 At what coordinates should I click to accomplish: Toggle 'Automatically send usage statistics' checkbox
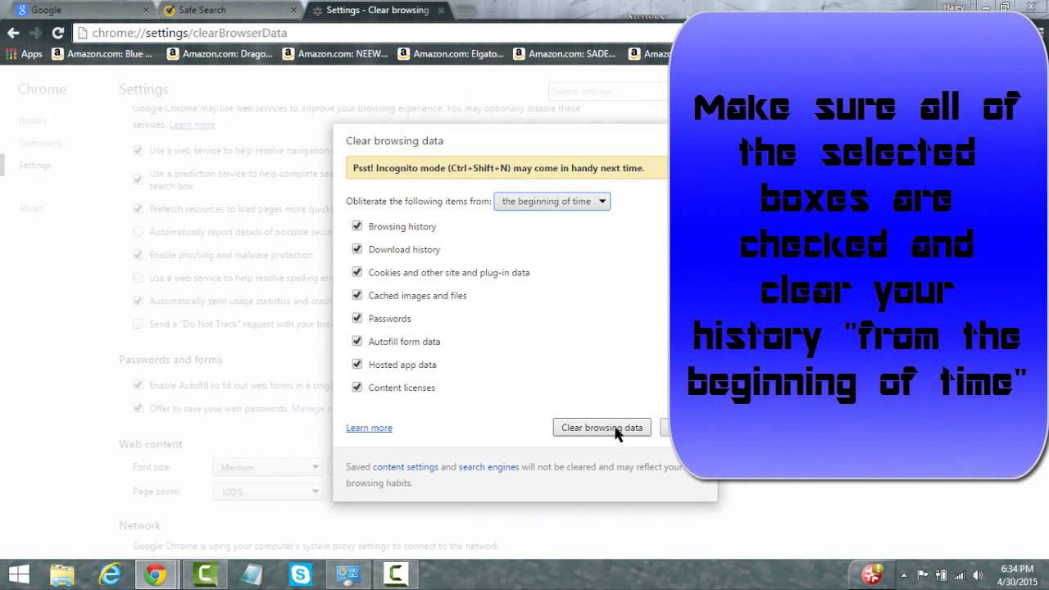click(138, 301)
